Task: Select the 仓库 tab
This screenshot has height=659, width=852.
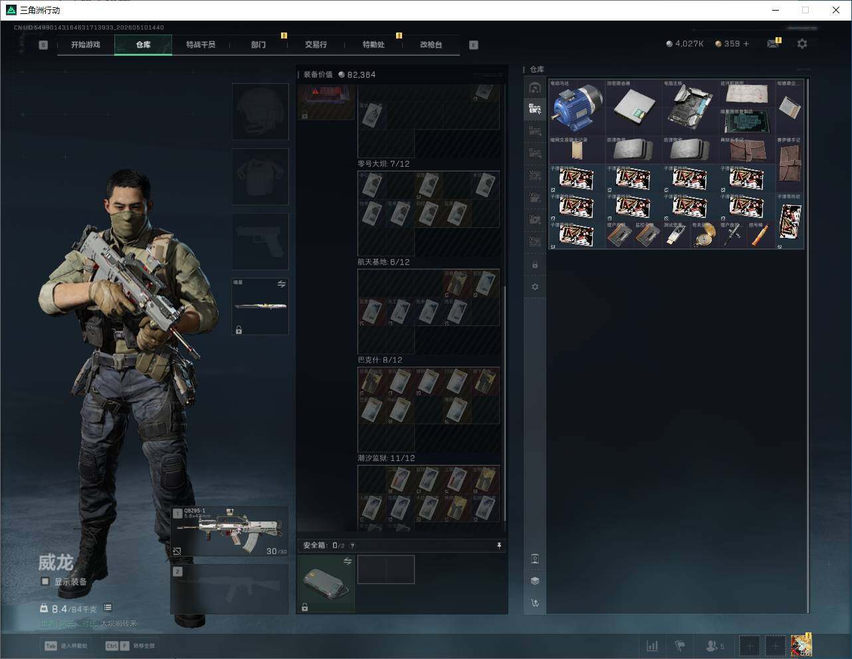Action: tap(143, 45)
